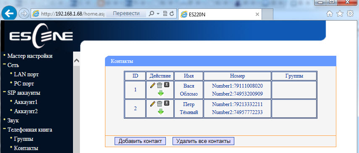The image size is (359, 153).
Task: Click the sidebar scroll up arrow
Action: [x=77, y=61]
